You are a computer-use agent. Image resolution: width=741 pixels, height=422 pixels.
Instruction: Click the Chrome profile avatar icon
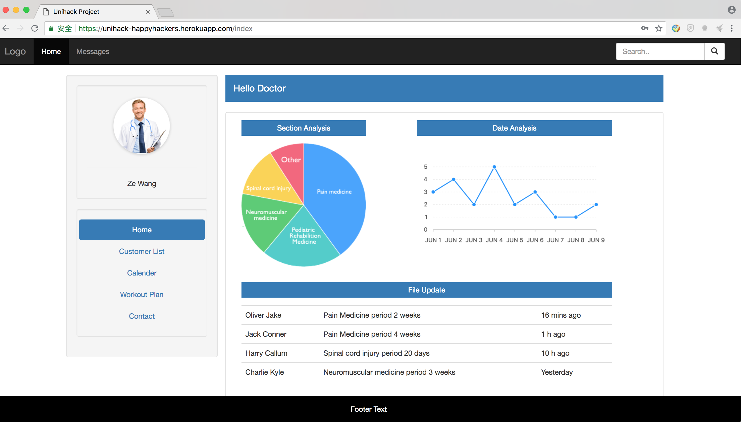pyautogui.click(x=731, y=10)
